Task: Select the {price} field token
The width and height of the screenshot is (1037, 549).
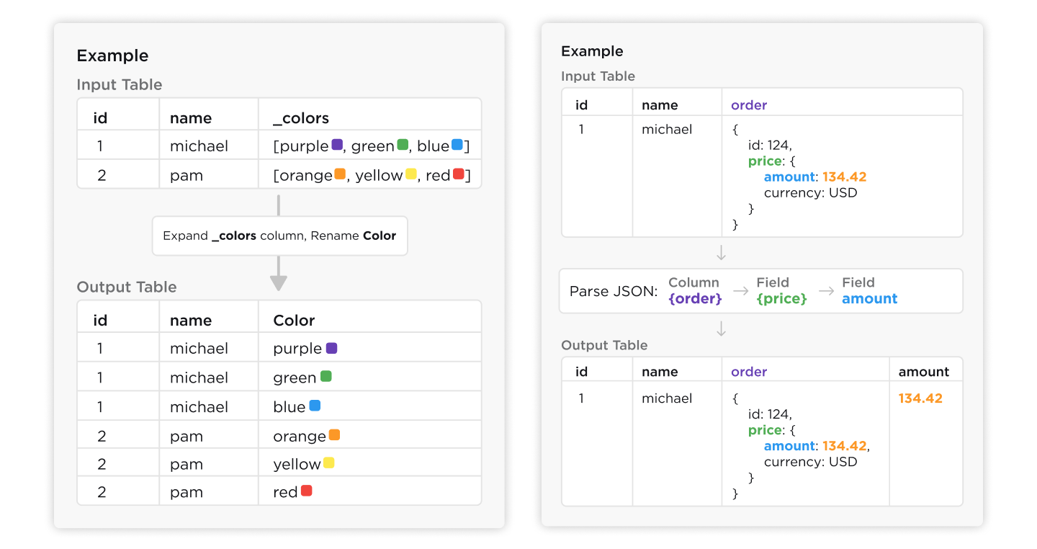Action: click(781, 298)
